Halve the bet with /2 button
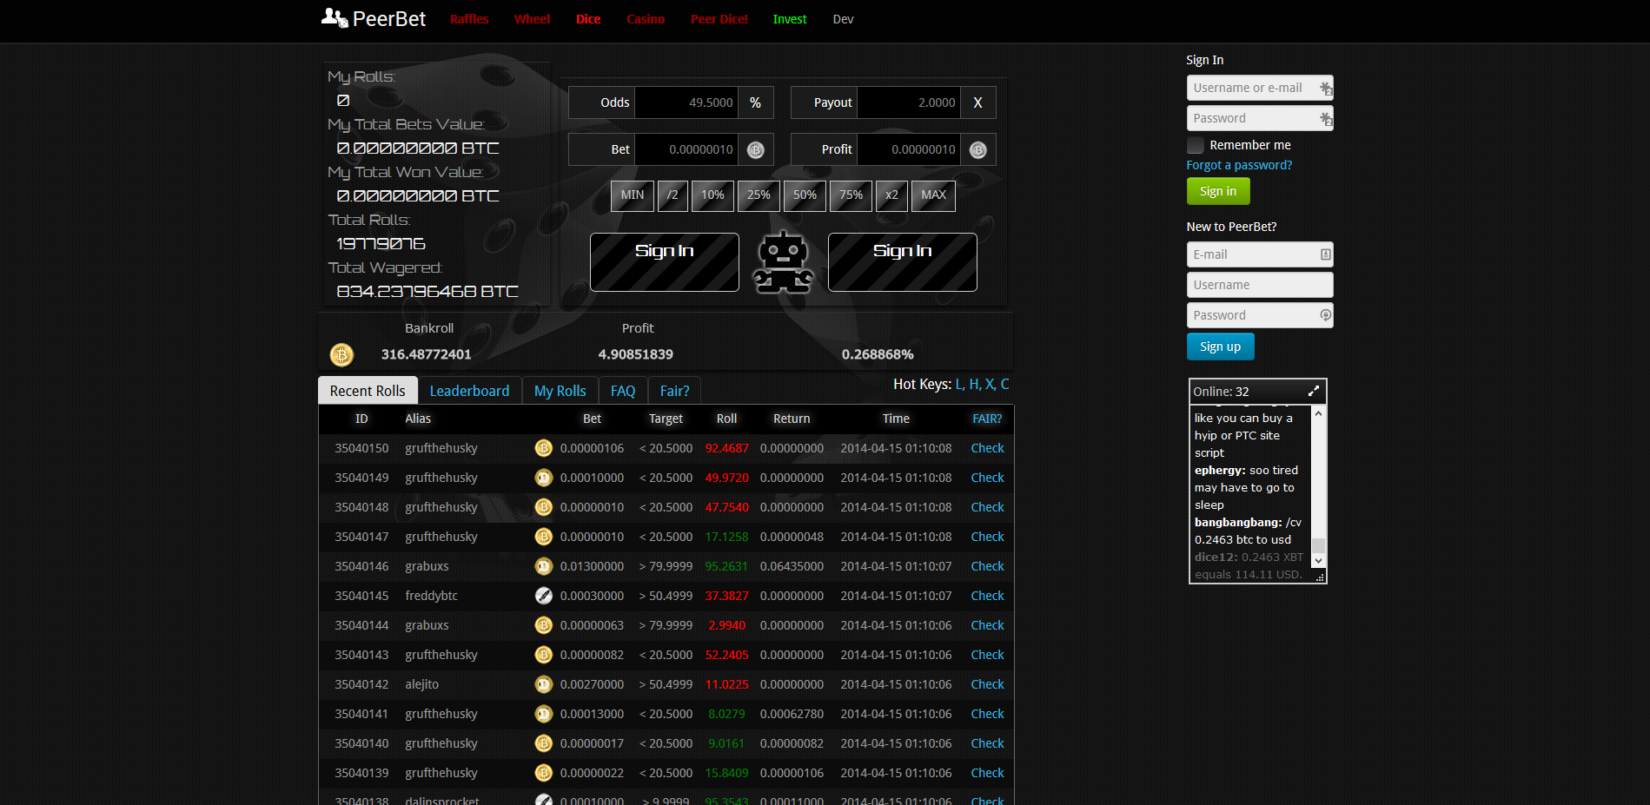The height and width of the screenshot is (805, 1650). 673,195
